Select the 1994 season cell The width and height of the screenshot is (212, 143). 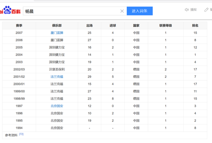[x=19, y=128]
